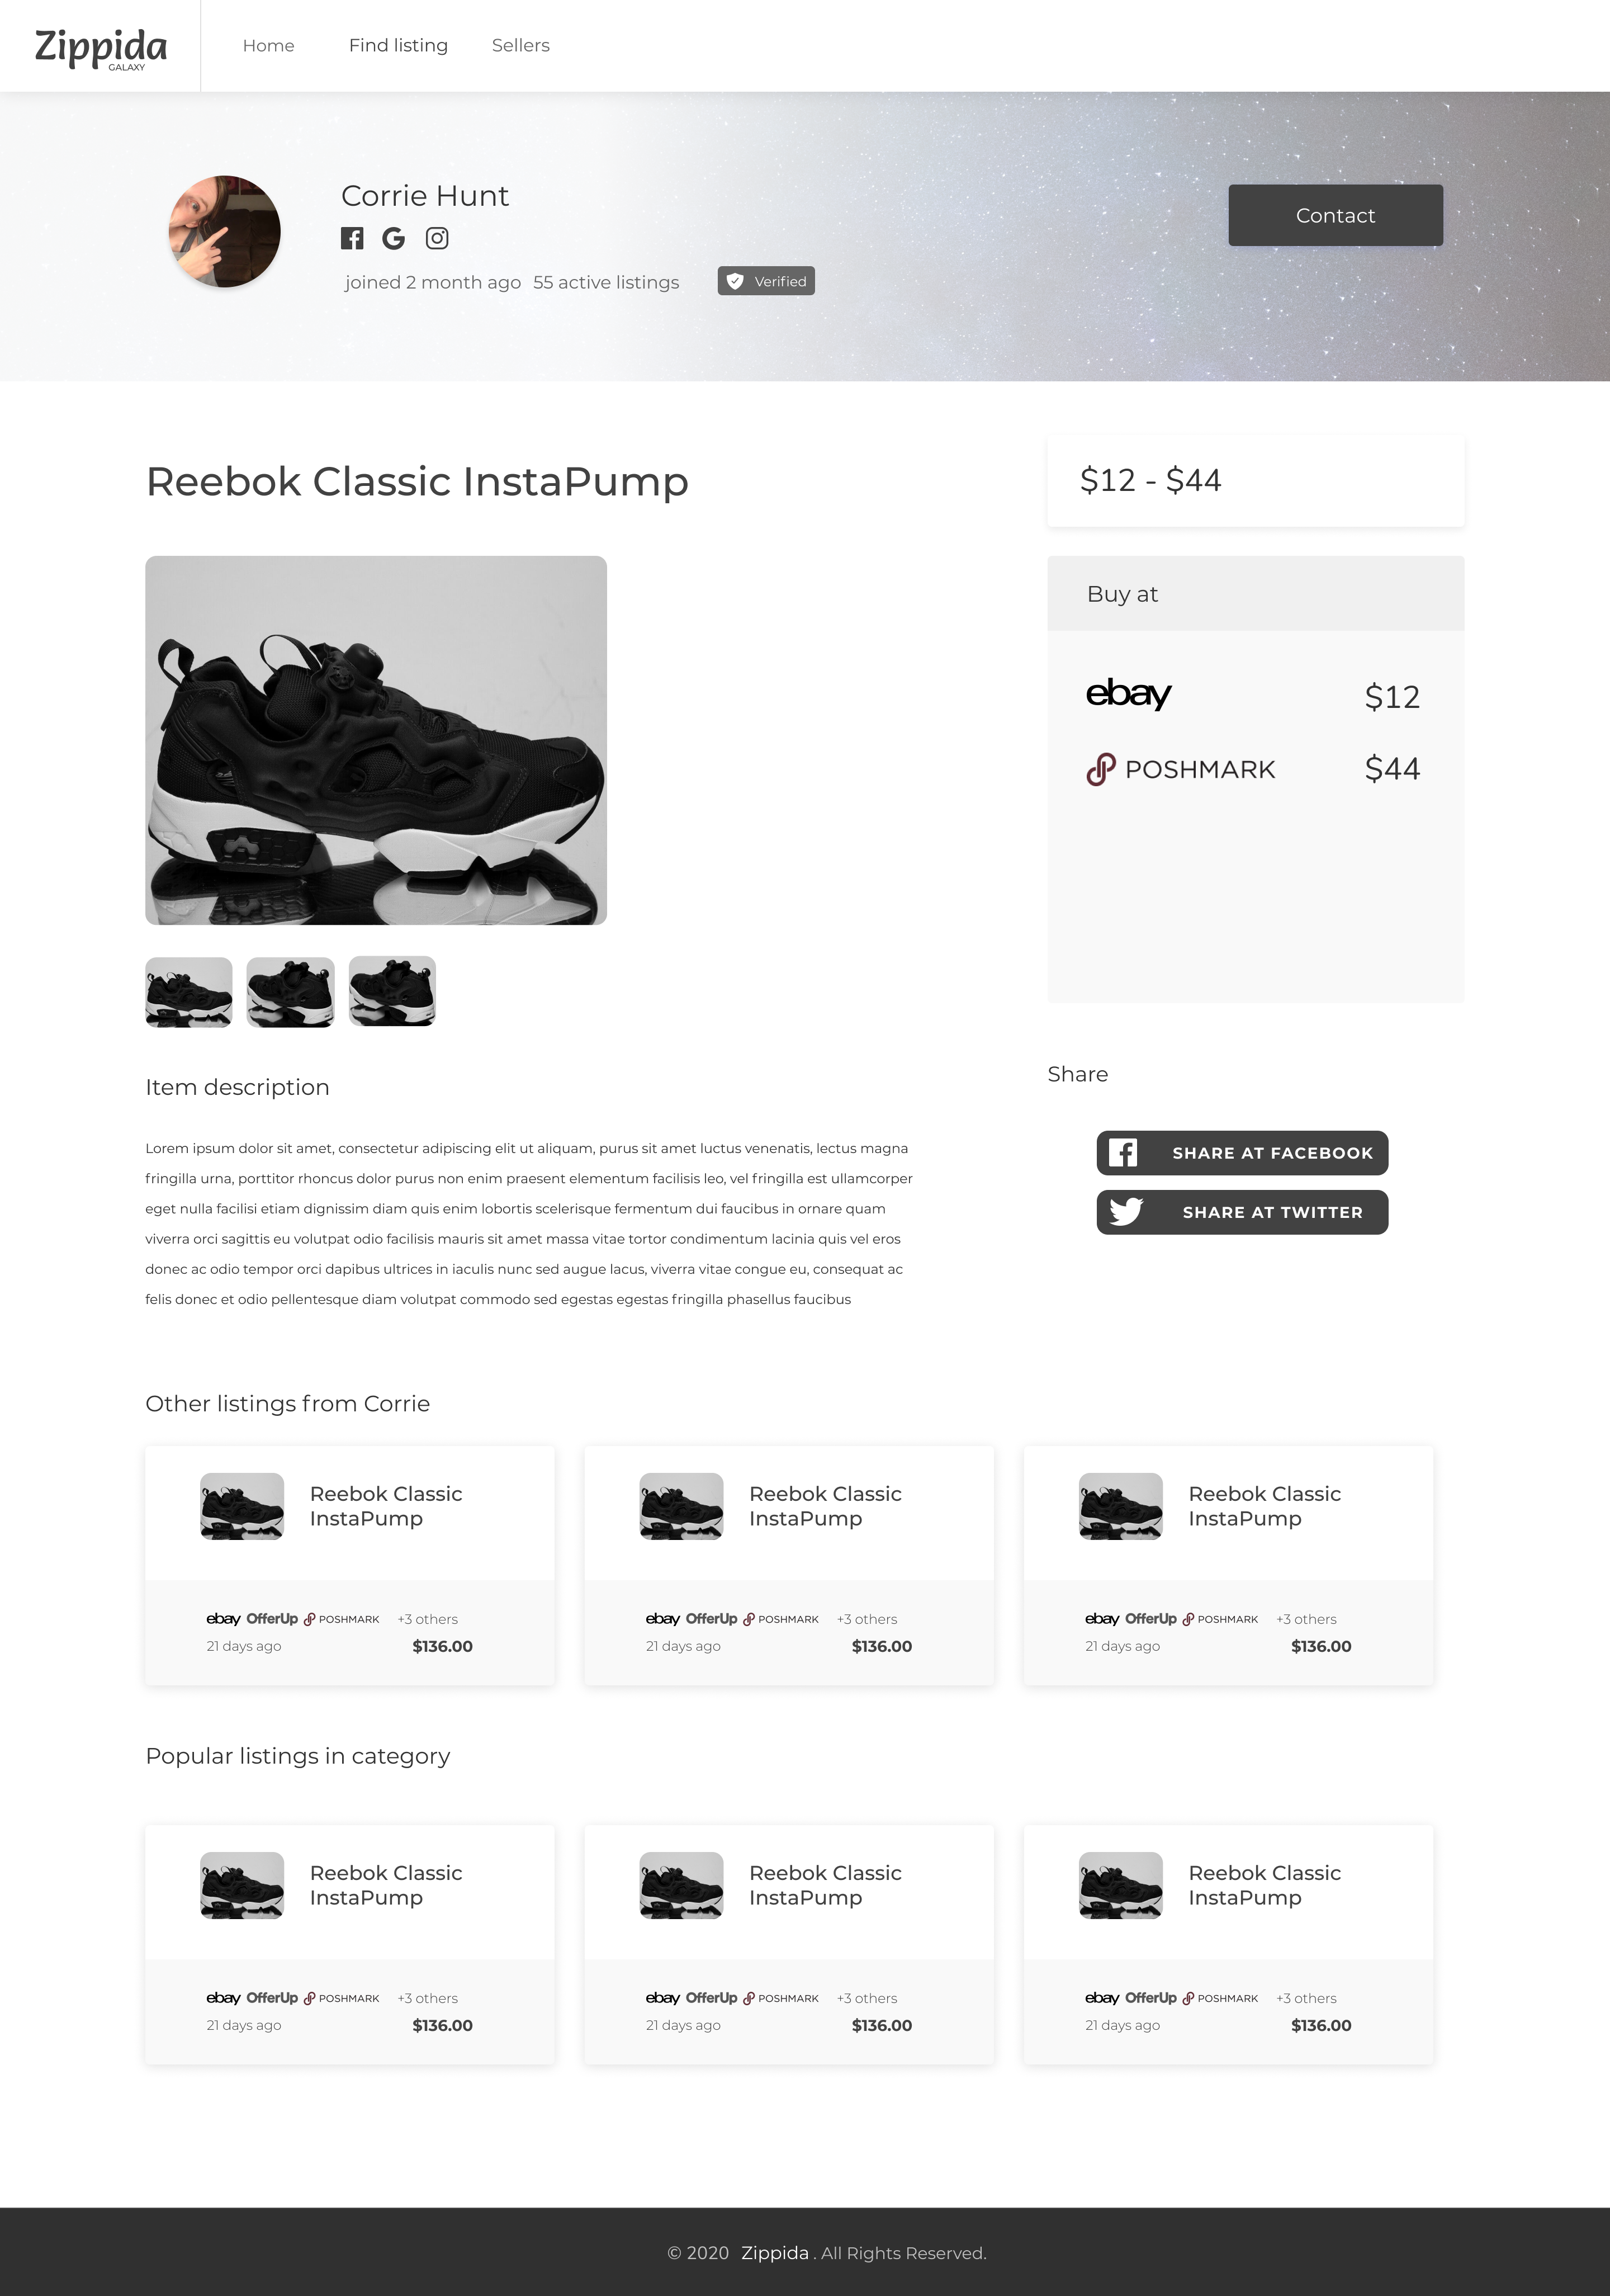The height and width of the screenshot is (2296, 1610).
Task: Click Zippida link in the footer
Action: click(775, 2253)
